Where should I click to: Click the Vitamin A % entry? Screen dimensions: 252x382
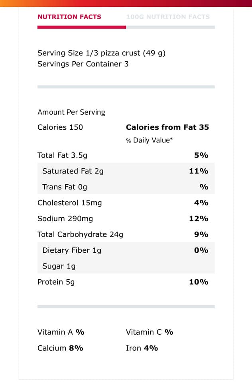coord(61,332)
